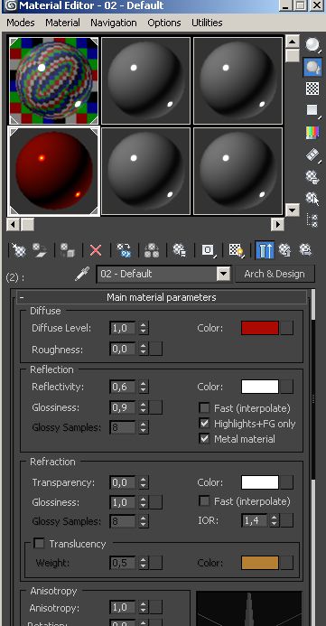Click the Transparency spinner arrows

pos(144,482)
